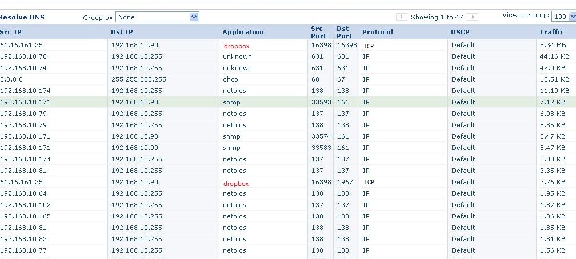576x259 pixels.
Task: Open the Group by dropdown
Action: coord(157,17)
